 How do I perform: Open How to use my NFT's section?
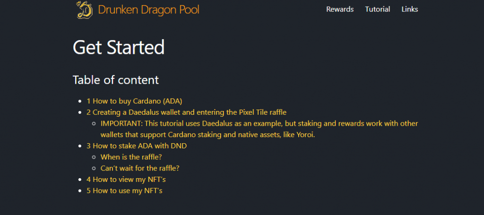[124, 190]
